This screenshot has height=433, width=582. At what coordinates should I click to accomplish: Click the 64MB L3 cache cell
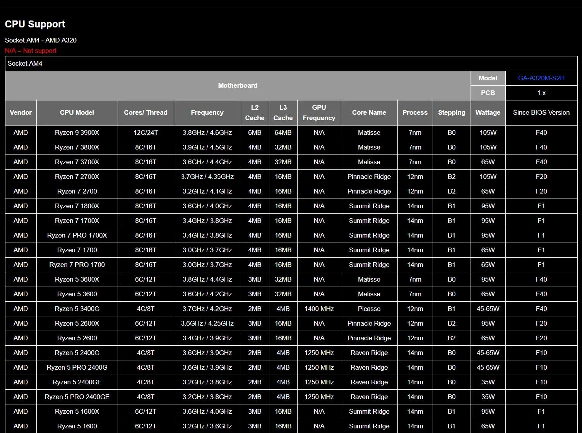(x=283, y=132)
